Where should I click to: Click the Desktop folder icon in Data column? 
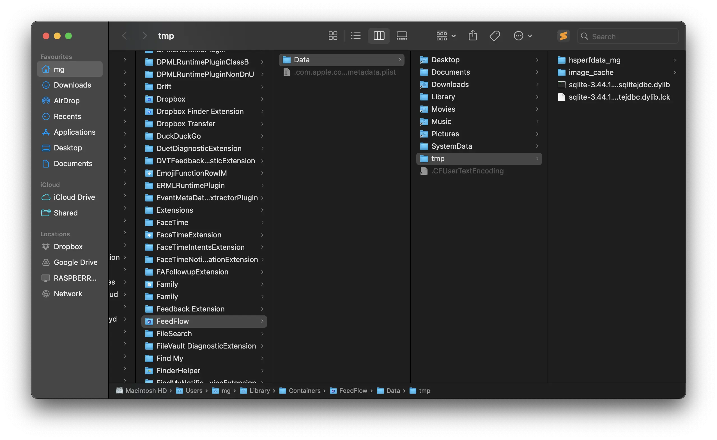click(424, 60)
